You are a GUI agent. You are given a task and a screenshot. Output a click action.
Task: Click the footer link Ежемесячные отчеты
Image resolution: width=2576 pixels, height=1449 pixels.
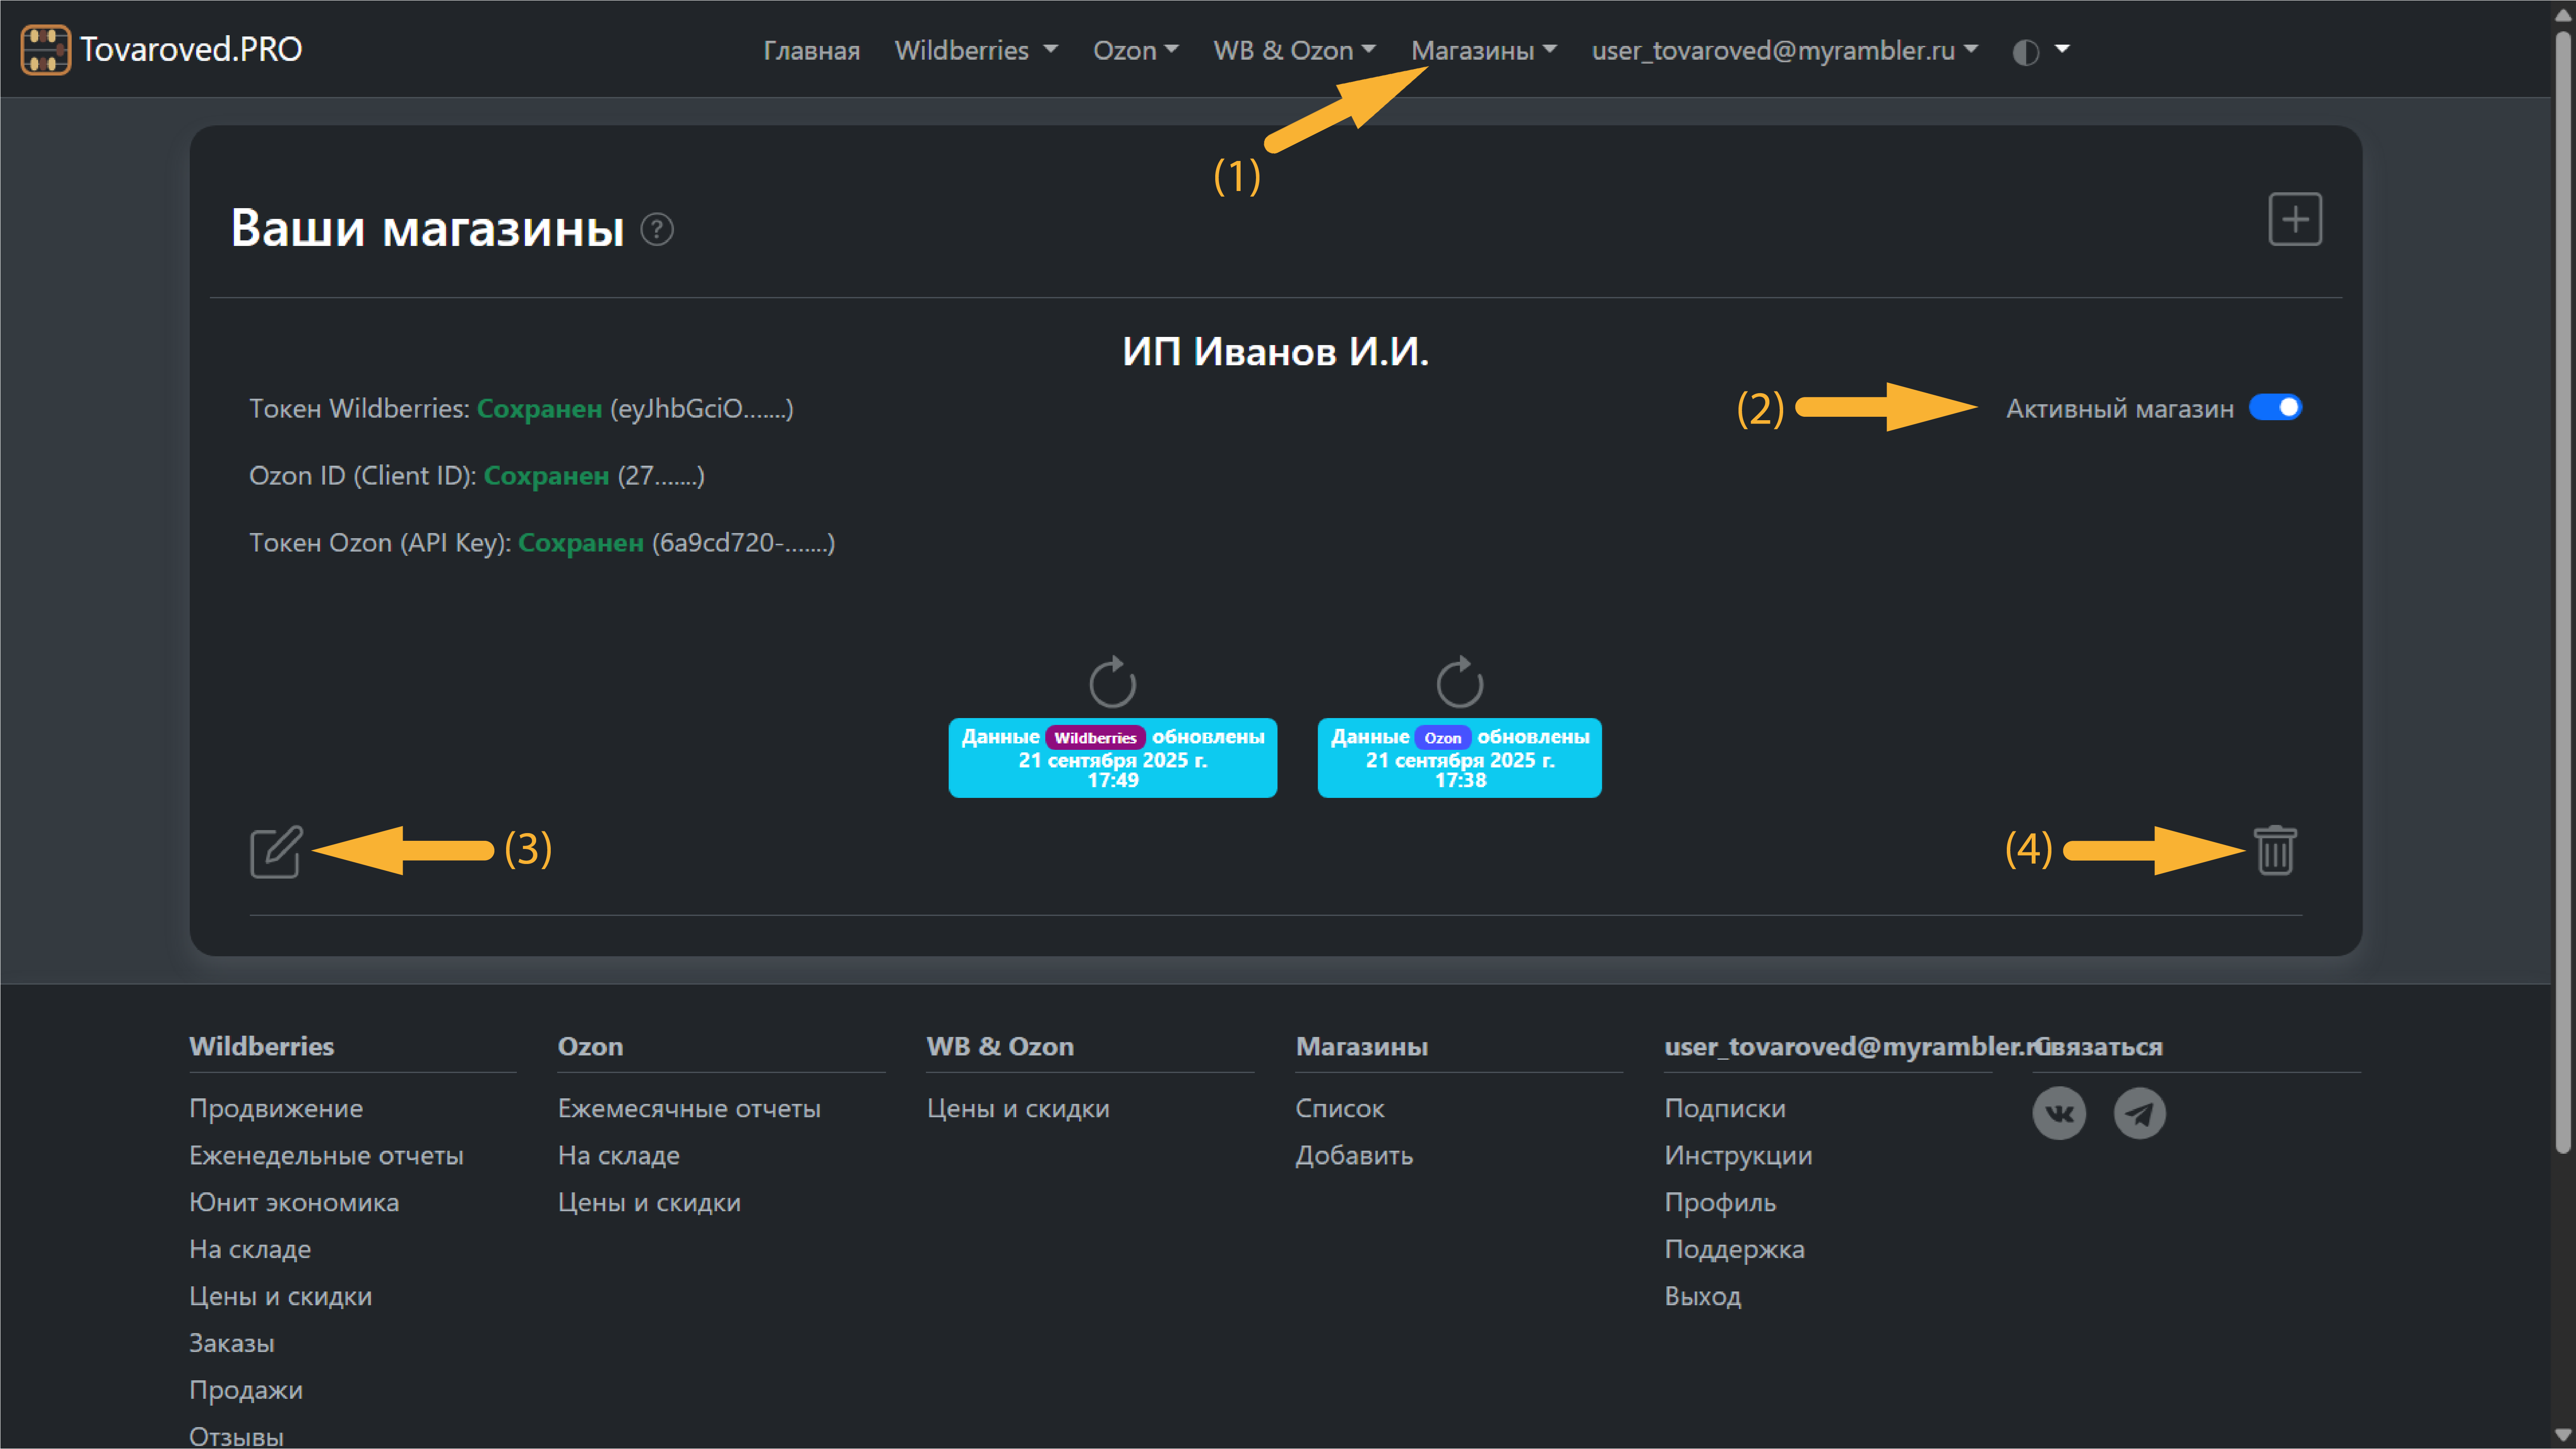[x=689, y=1108]
